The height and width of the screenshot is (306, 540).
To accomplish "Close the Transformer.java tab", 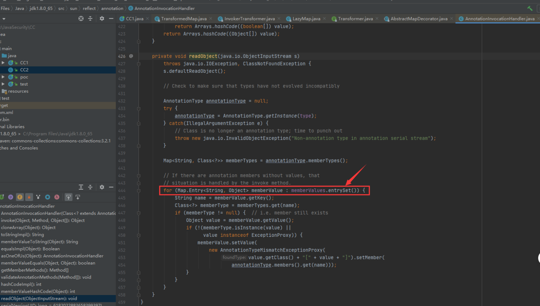I will (x=377, y=19).
